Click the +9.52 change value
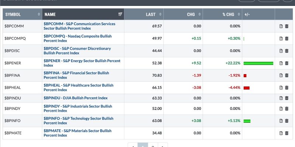 [x=196, y=63]
